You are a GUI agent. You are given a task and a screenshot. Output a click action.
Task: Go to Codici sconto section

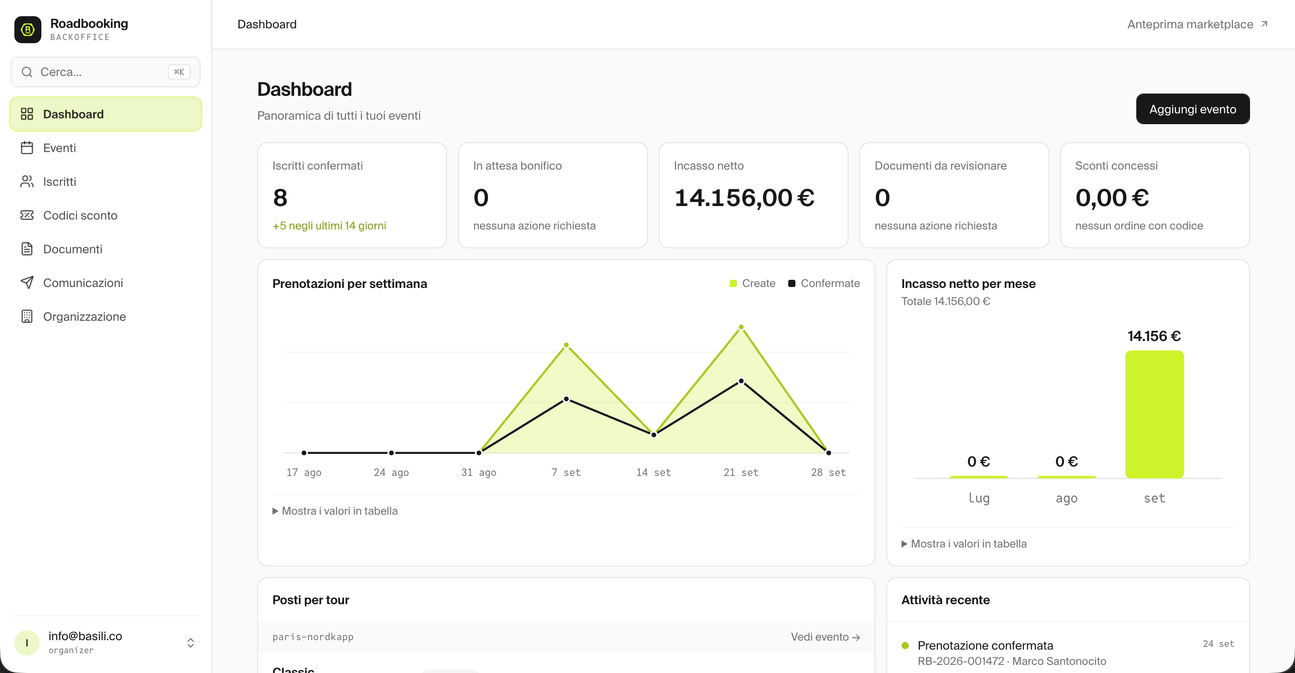[x=106, y=215]
